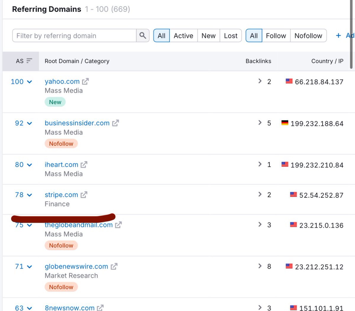The height and width of the screenshot is (311, 355).
Task: Click Nofollow badge under theglobeandmail.com
Action: pos(61,245)
